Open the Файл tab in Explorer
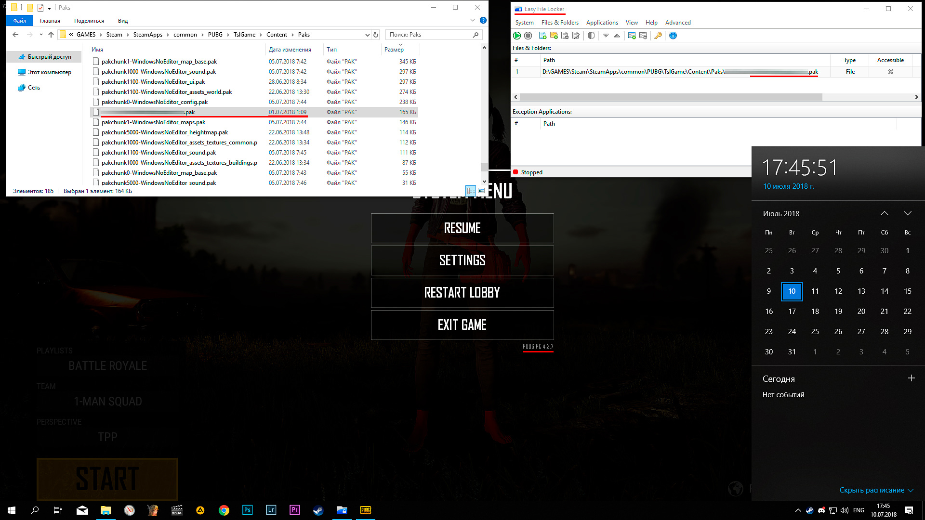Screen dimensions: 925x520 (20, 21)
